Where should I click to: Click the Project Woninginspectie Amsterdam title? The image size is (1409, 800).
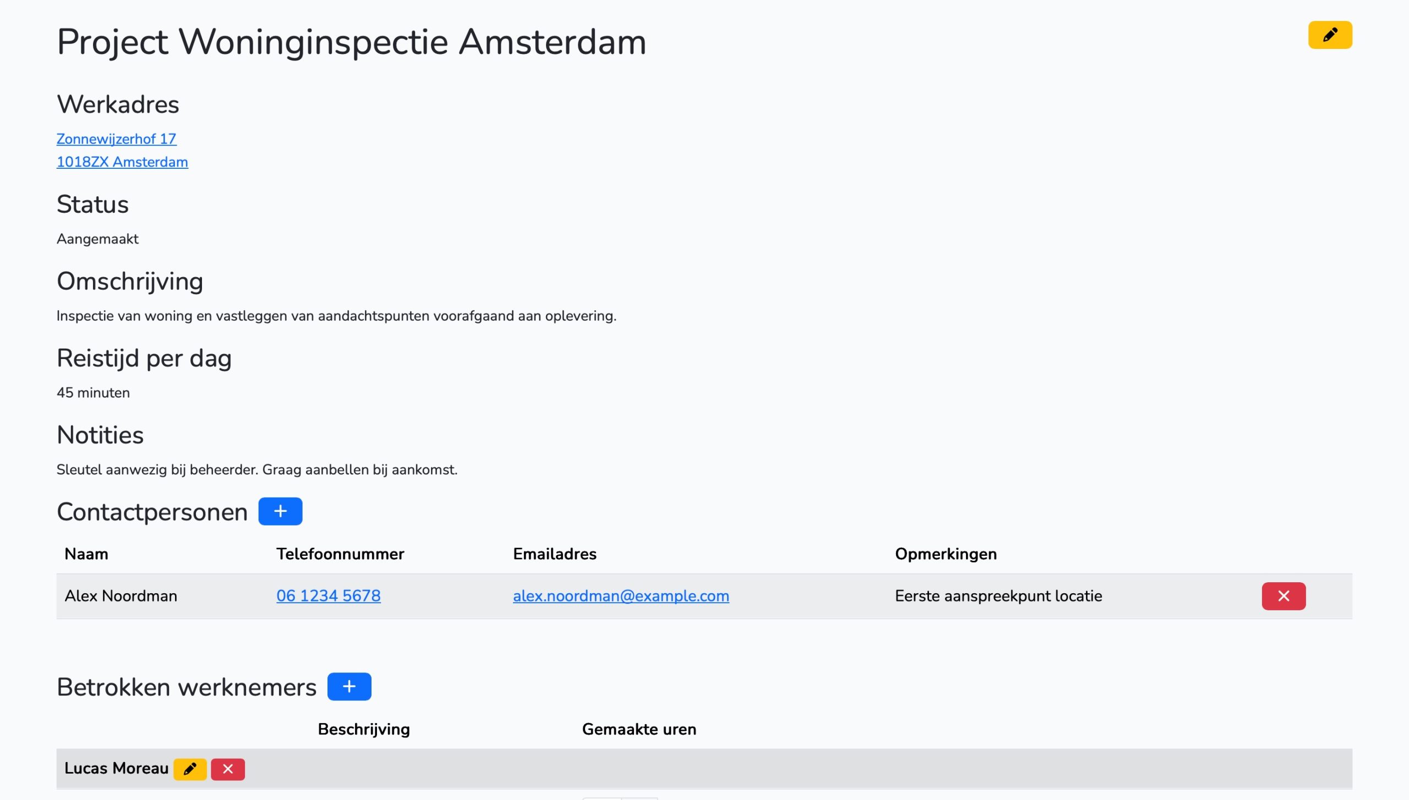click(351, 42)
